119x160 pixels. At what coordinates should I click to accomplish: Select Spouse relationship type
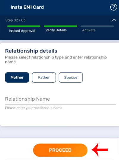click(71, 77)
